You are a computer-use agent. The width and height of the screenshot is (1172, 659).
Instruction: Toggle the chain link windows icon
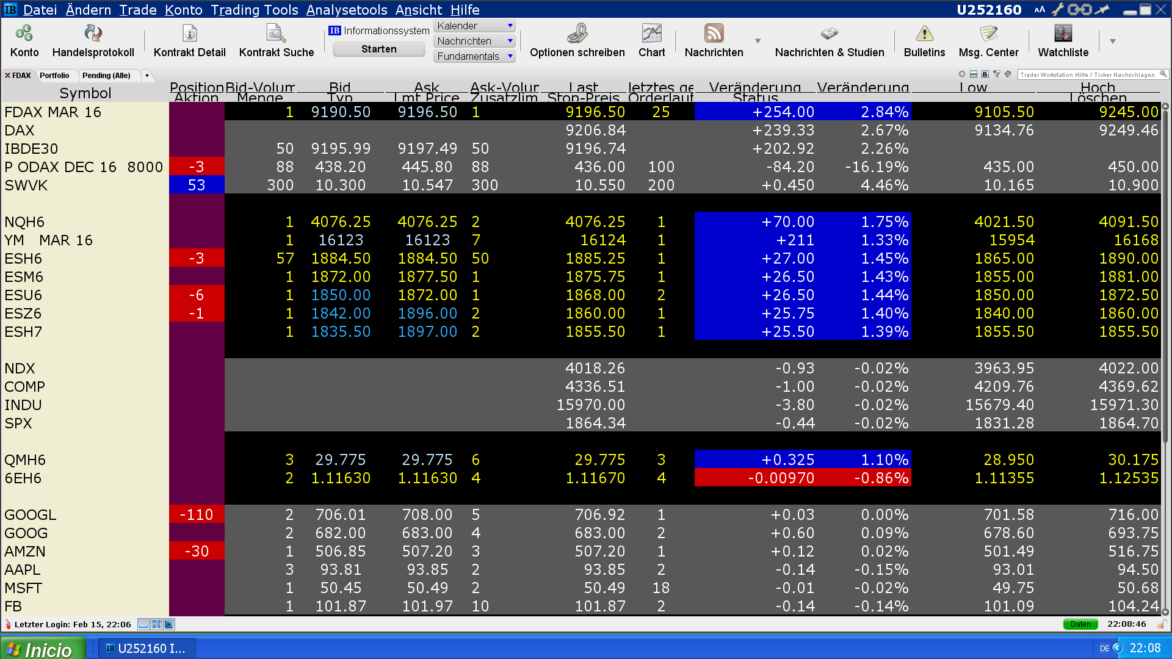1079,9
